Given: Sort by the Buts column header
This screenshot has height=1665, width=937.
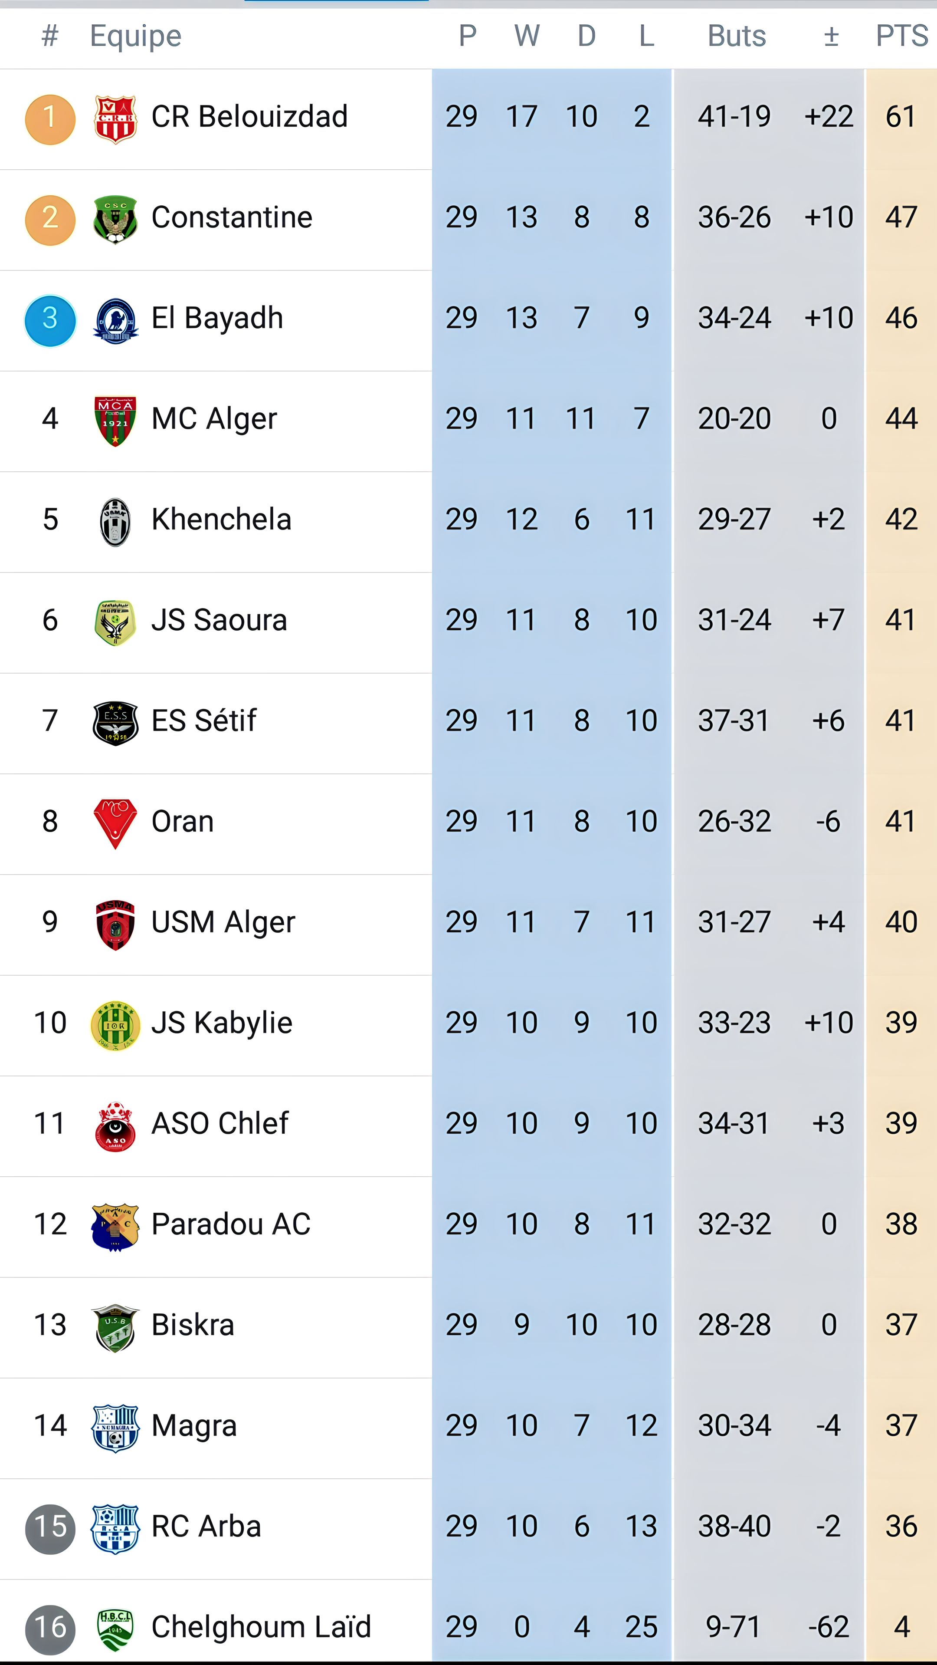Looking at the screenshot, I should 736,36.
